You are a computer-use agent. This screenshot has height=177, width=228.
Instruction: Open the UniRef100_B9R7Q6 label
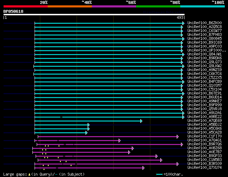point(204,144)
